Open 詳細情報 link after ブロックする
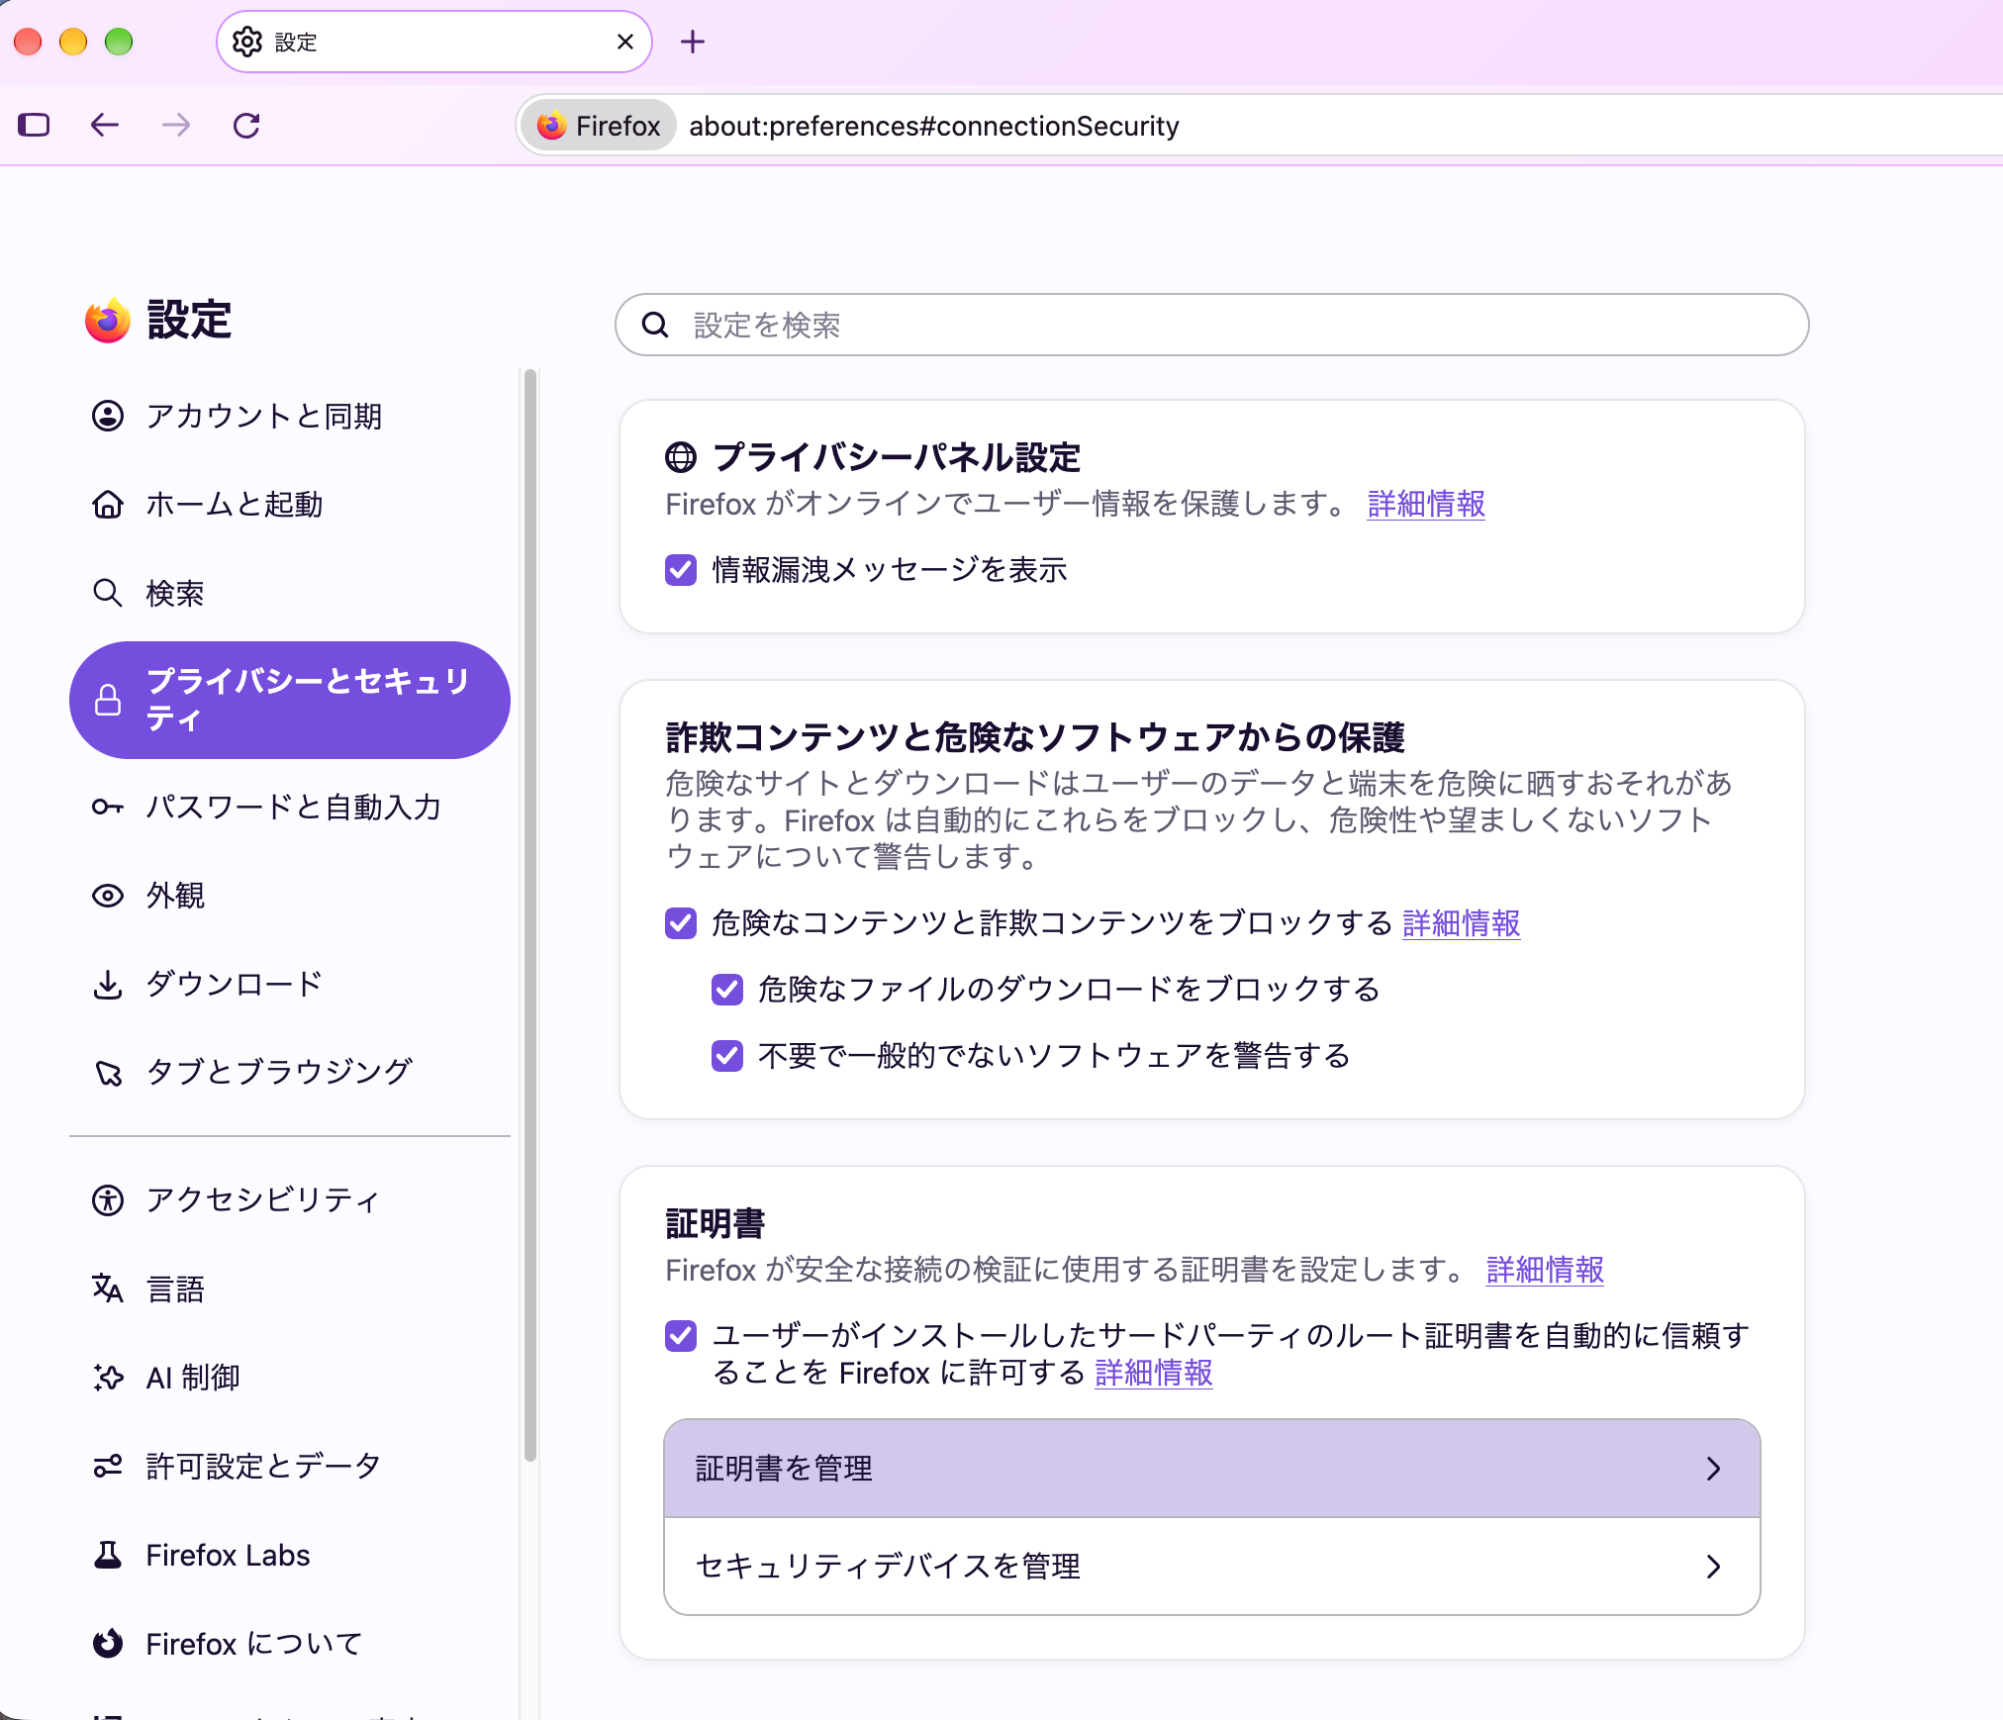The image size is (2003, 1720). tap(1462, 923)
